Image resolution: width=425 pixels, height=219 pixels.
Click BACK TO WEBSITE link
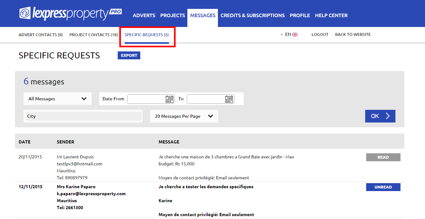[353, 35]
